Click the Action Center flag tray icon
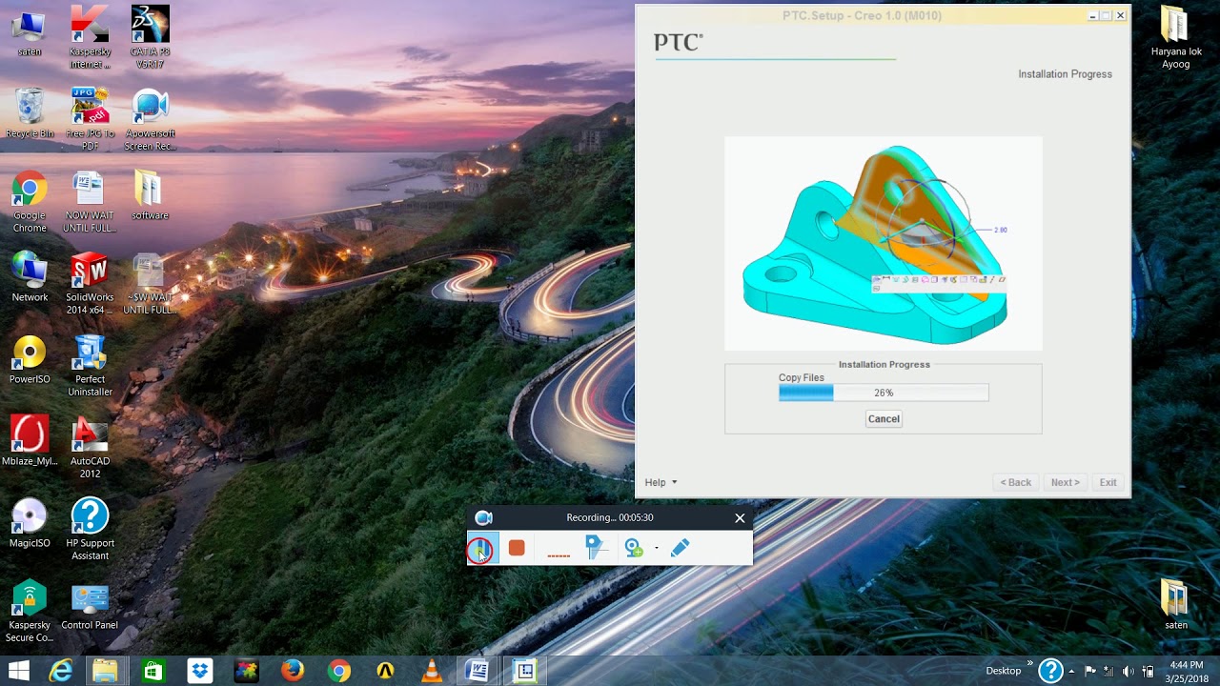Viewport: 1220px width, 686px height. click(1091, 671)
